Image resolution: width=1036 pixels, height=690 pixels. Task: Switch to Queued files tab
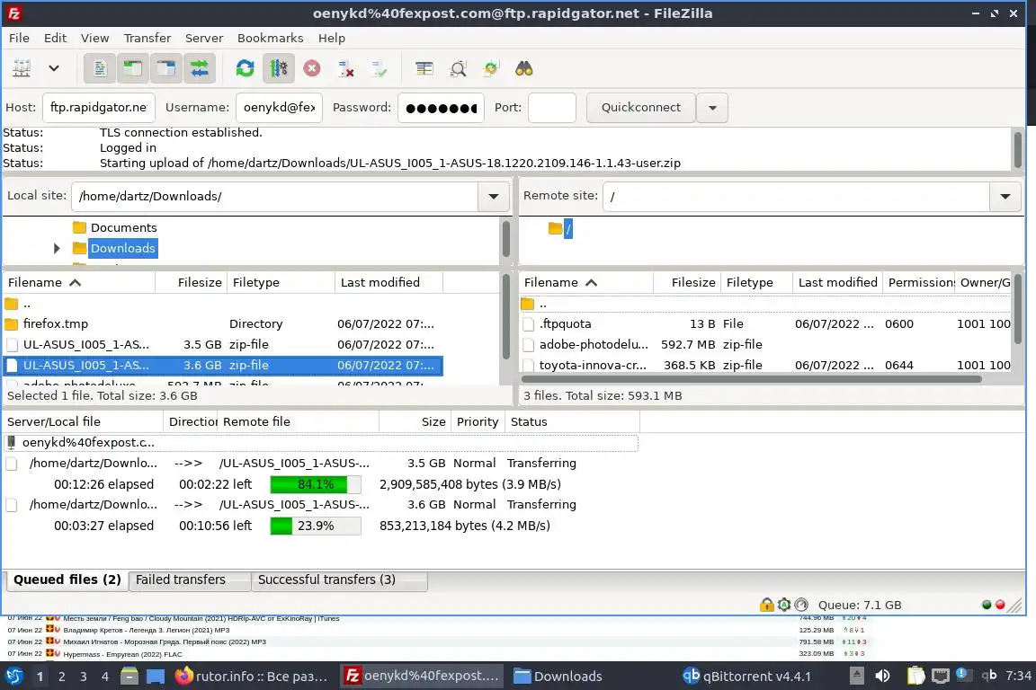click(67, 579)
